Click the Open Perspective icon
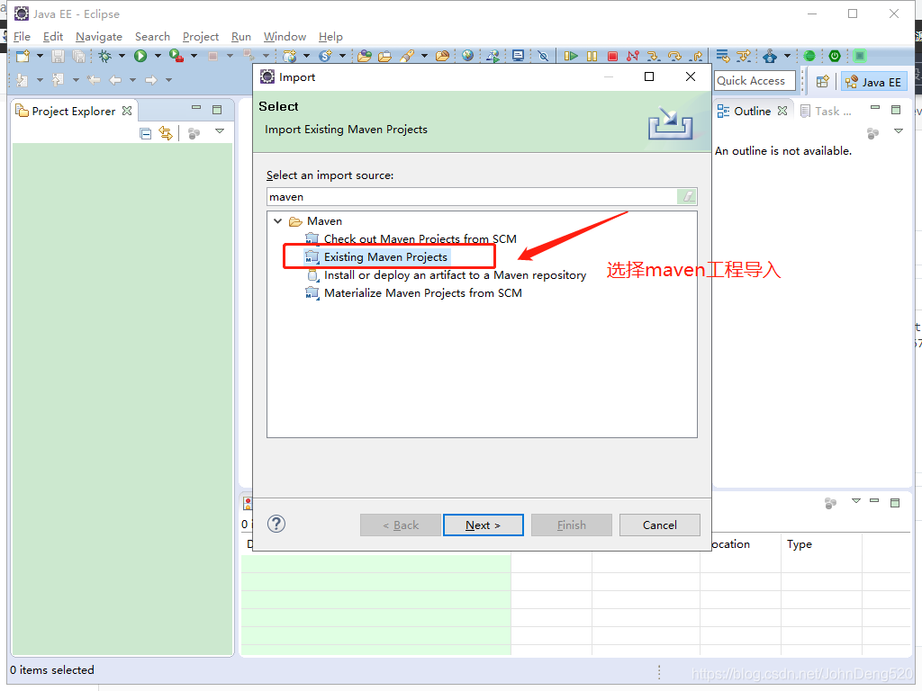This screenshot has height=691, width=922. coord(823,82)
